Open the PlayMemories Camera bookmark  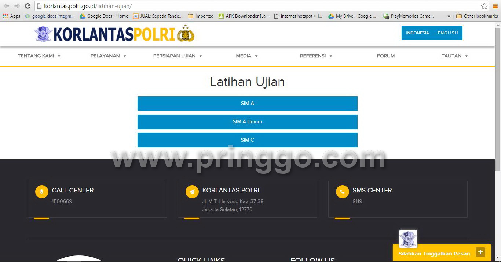pyautogui.click(x=408, y=16)
